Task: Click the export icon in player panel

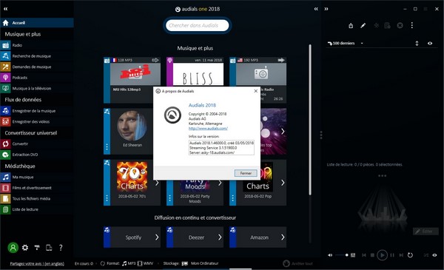Action: pos(351,26)
